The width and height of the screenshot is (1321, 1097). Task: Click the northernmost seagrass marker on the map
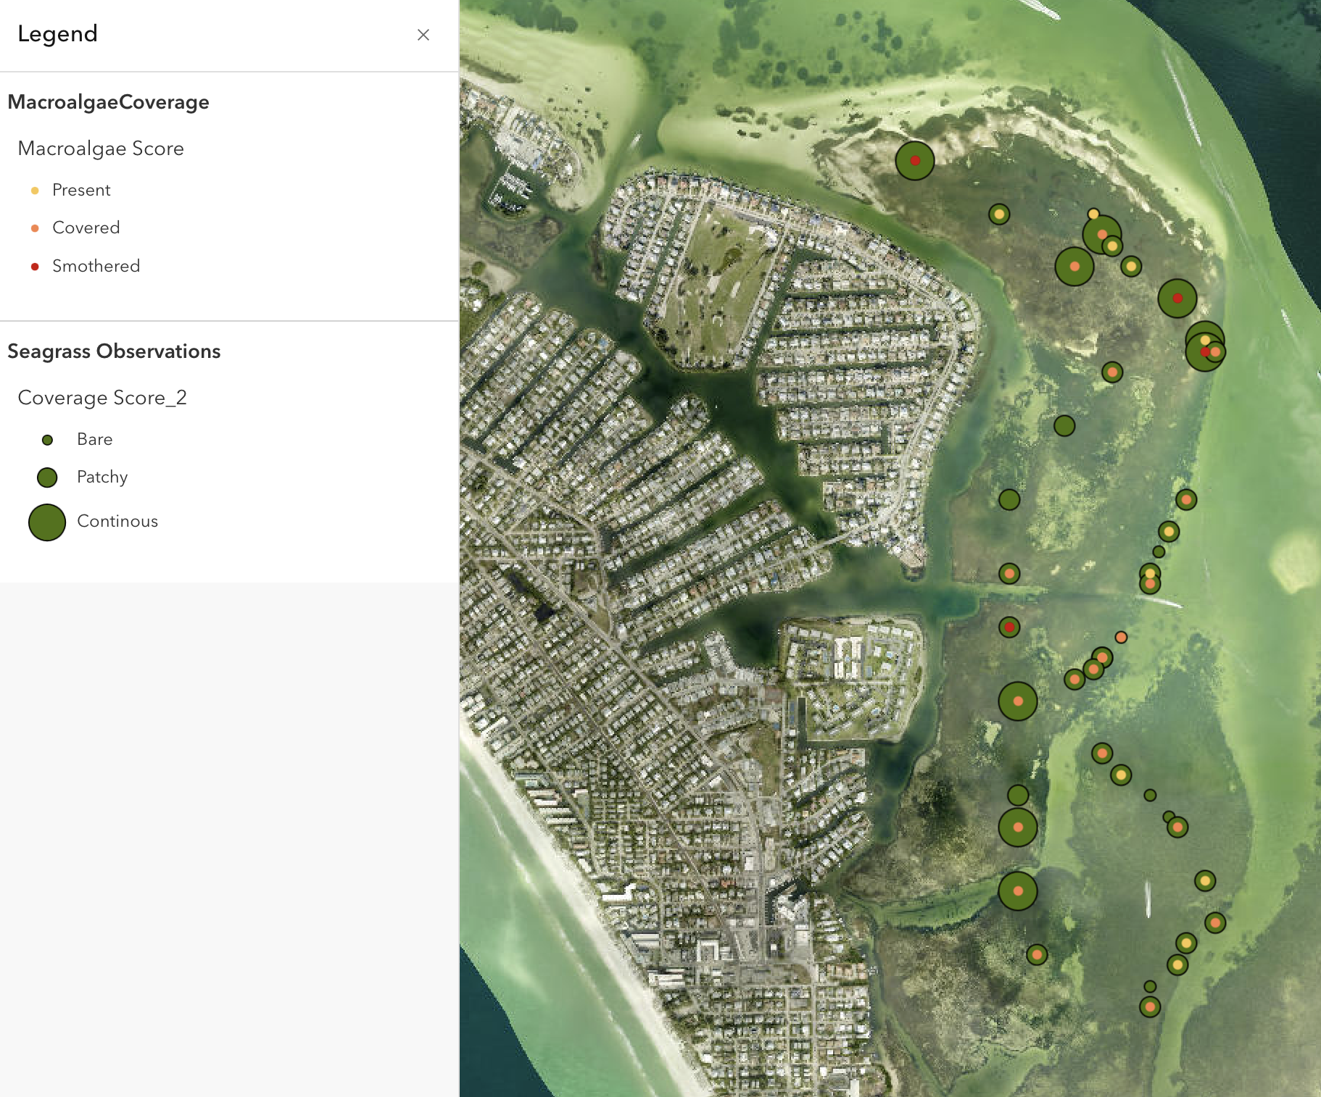(914, 160)
